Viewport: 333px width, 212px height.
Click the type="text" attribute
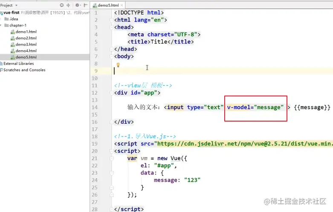pyautogui.click(x=205, y=107)
